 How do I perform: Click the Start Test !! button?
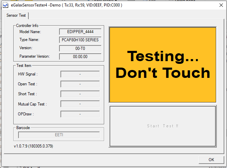coord(162,126)
